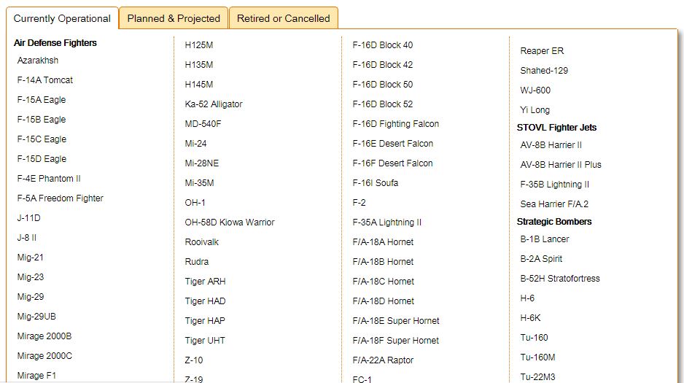Image resolution: width=684 pixels, height=383 pixels.
Task: Select the Mirage 2000C link
Action: (44, 356)
